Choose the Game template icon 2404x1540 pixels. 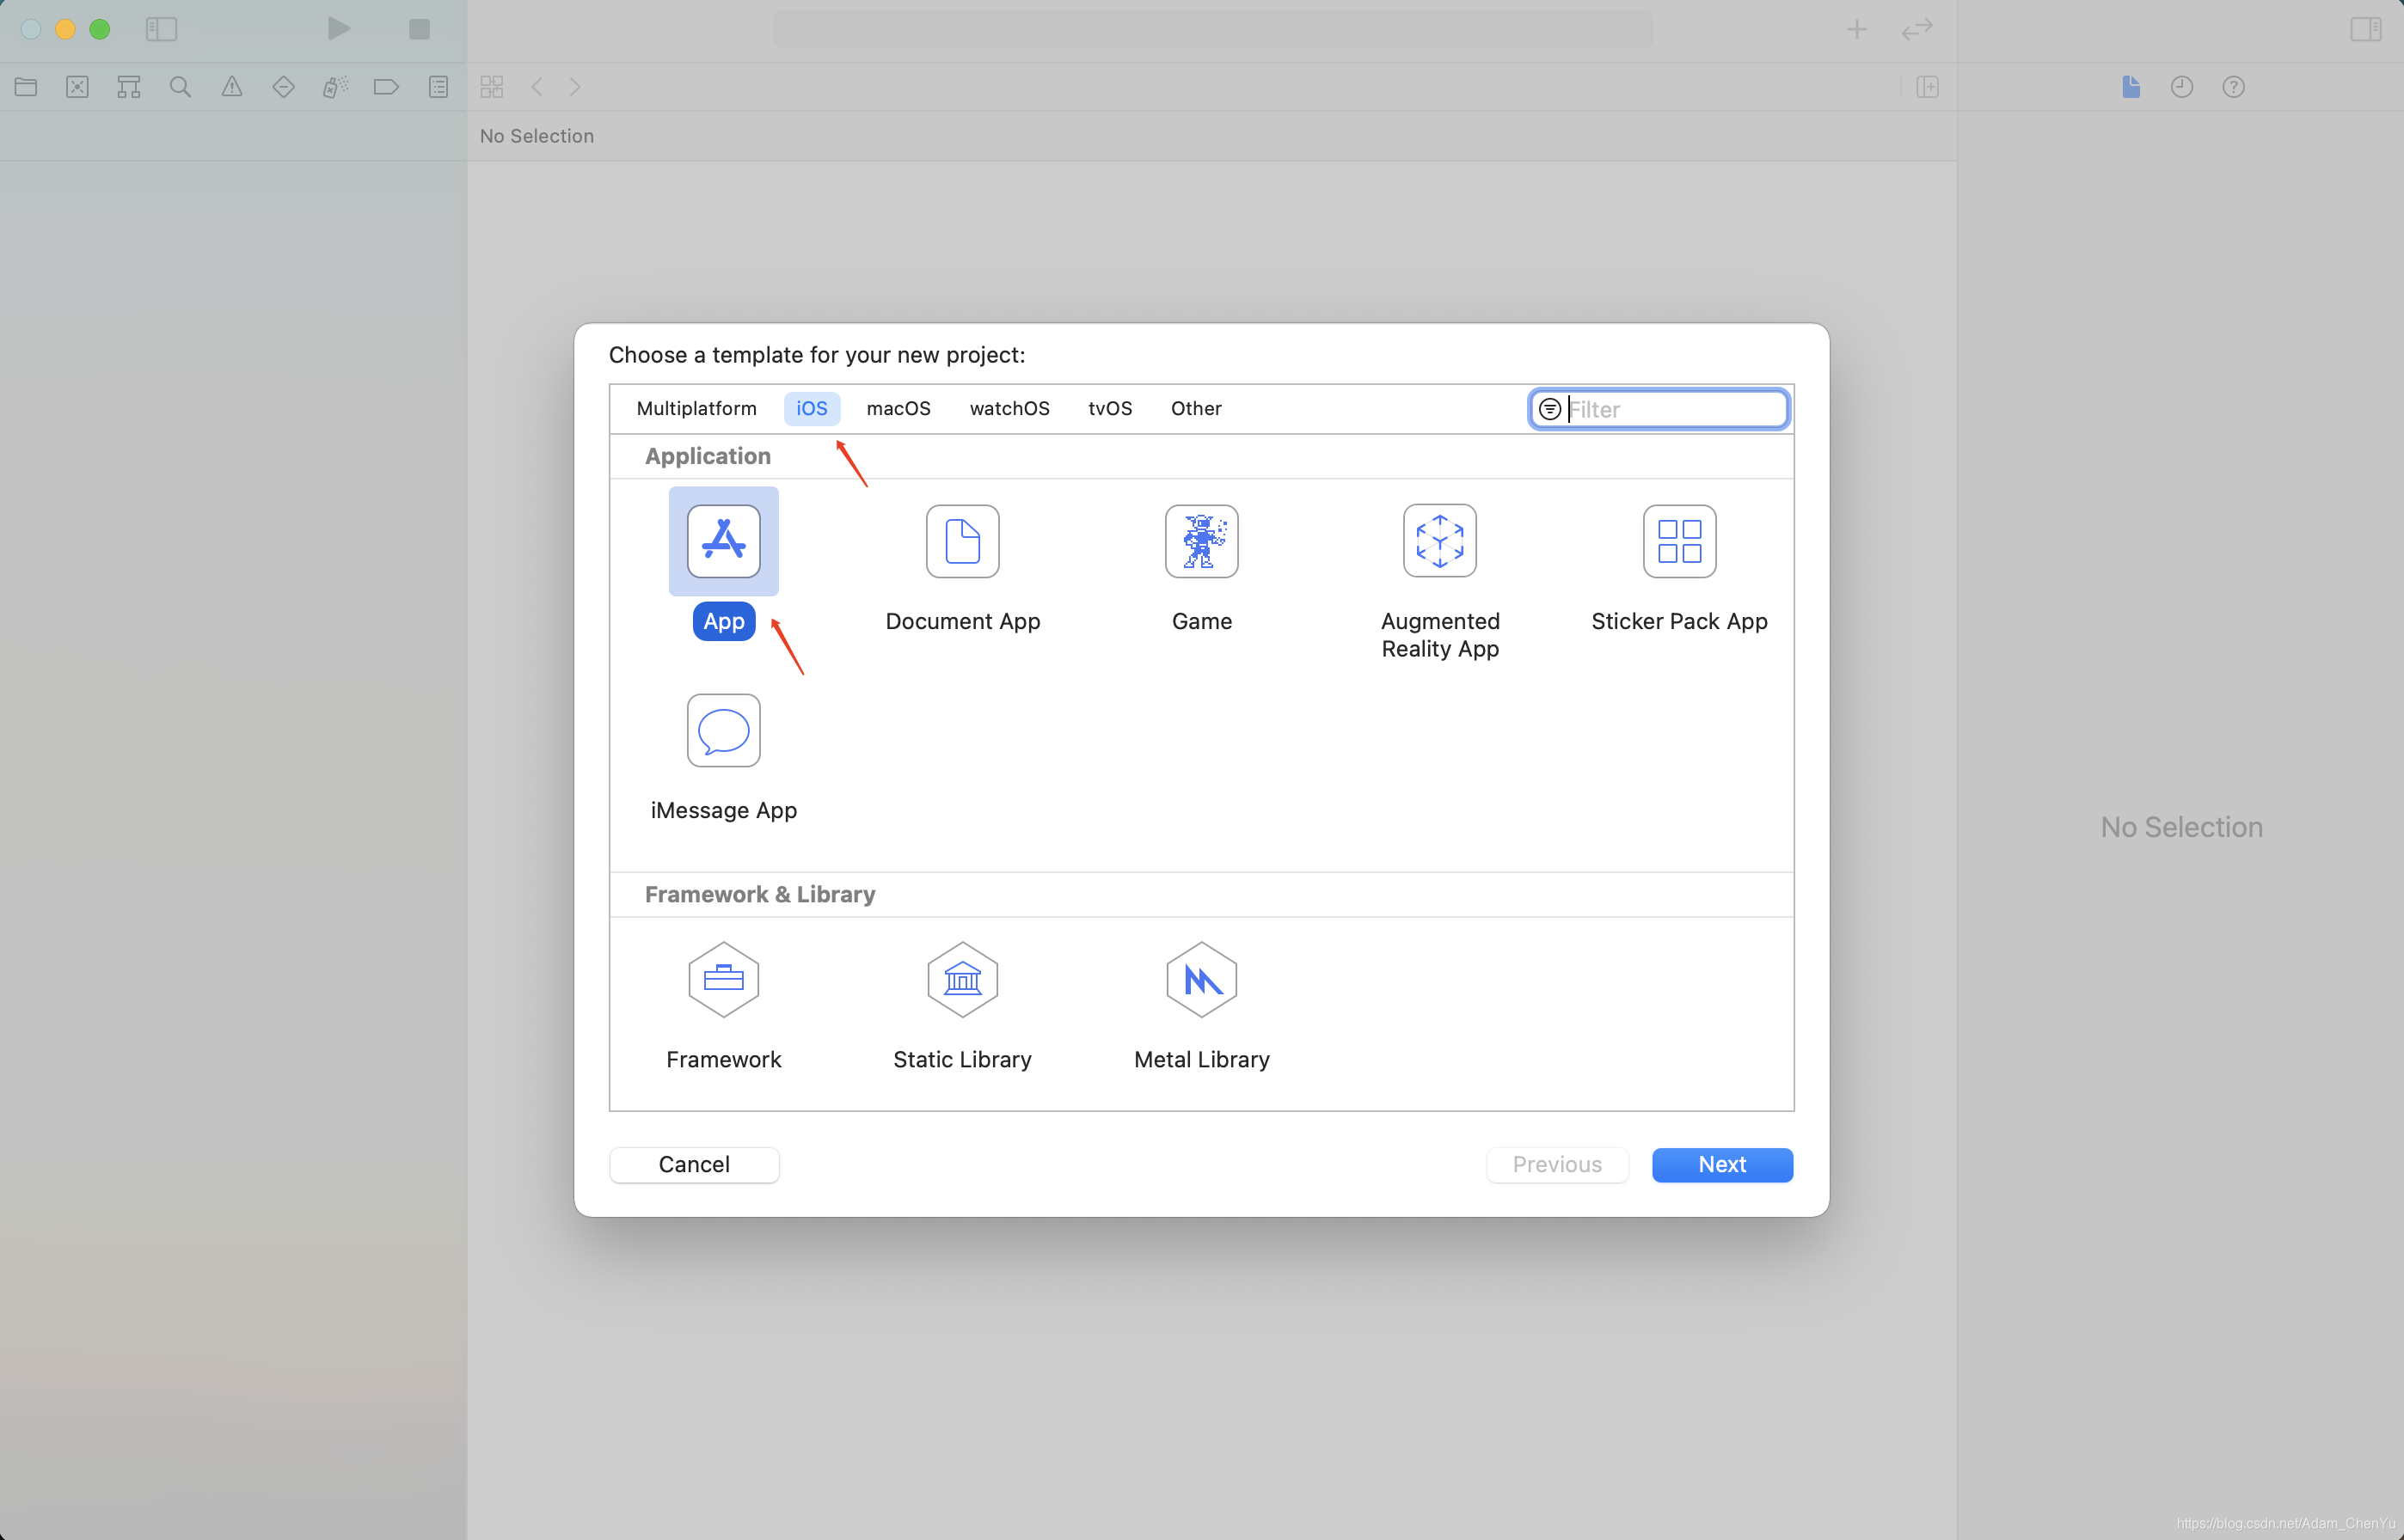[1201, 541]
